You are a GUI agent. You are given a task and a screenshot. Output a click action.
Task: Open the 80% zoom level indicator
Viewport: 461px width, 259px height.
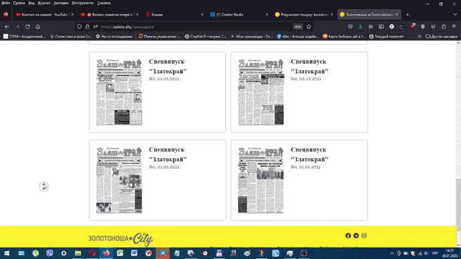point(298,27)
